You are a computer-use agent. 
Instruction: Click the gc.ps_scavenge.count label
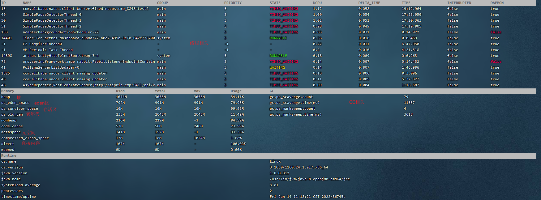[x=291, y=97]
